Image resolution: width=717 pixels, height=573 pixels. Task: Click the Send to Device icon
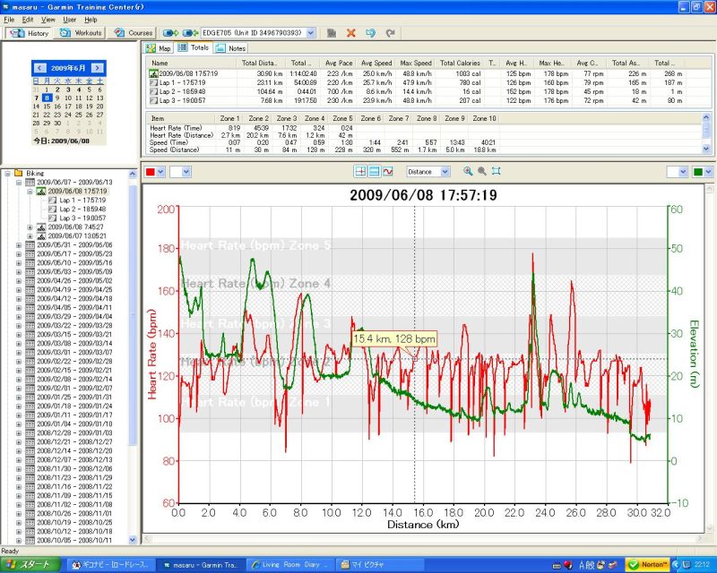tap(170, 33)
